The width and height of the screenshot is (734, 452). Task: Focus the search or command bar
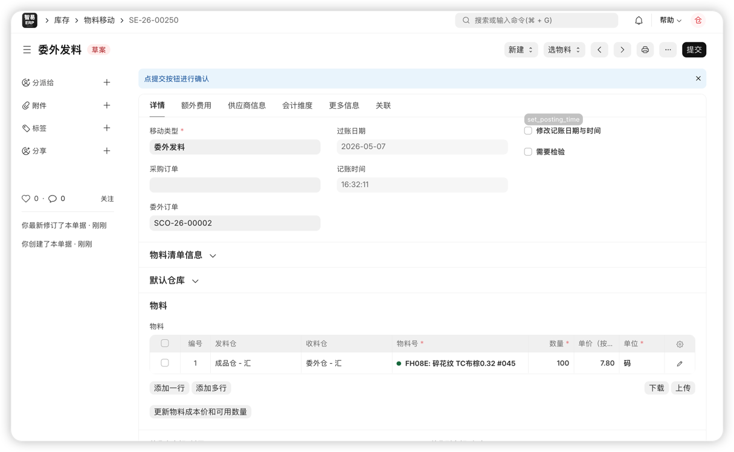536,21
